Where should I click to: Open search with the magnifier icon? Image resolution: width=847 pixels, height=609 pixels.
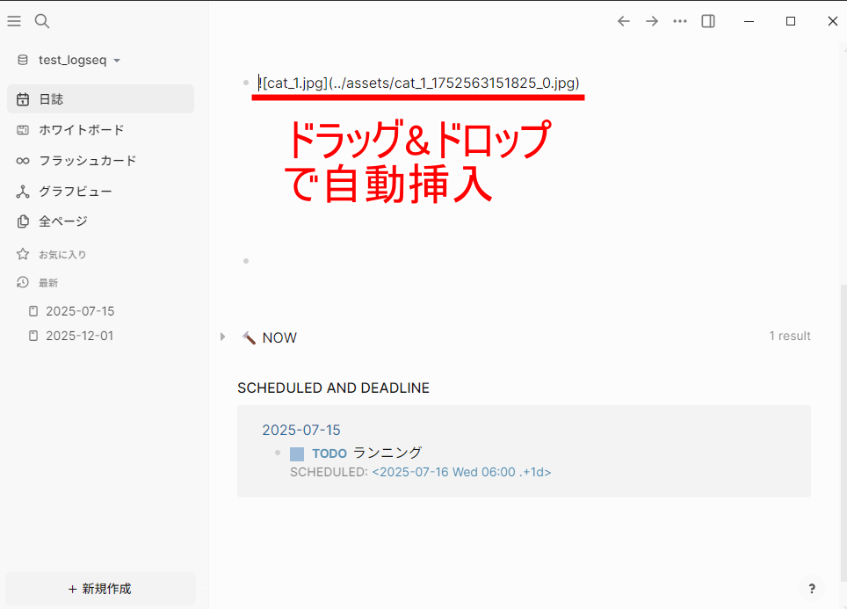(42, 21)
